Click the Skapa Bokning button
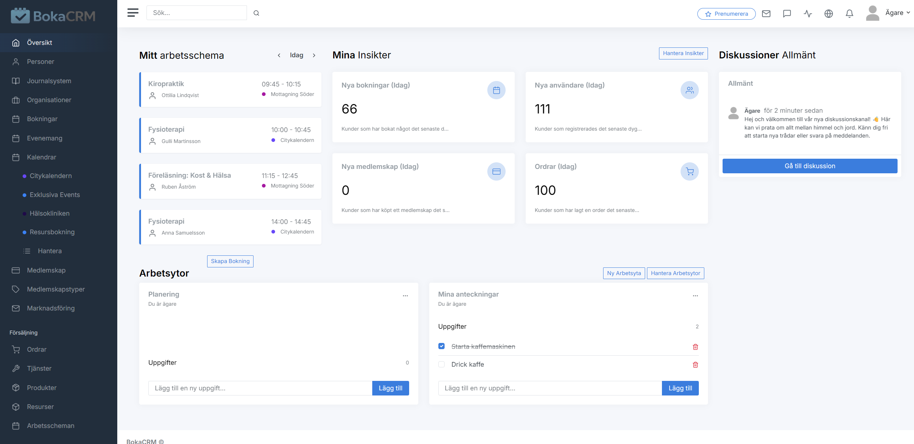The image size is (914, 444). (x=230, y=261)
